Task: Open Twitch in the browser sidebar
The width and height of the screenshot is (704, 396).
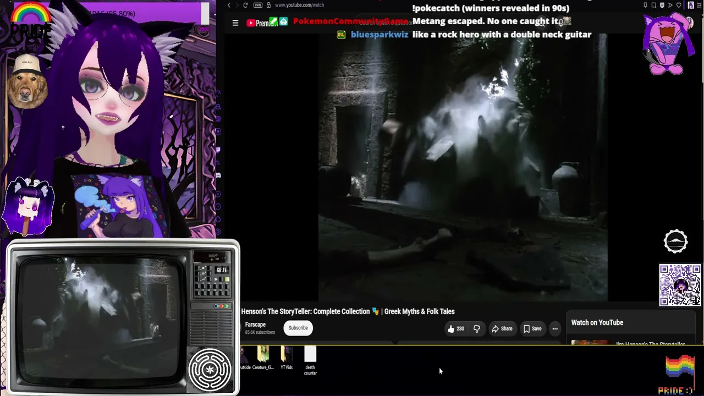Action: 218,148
